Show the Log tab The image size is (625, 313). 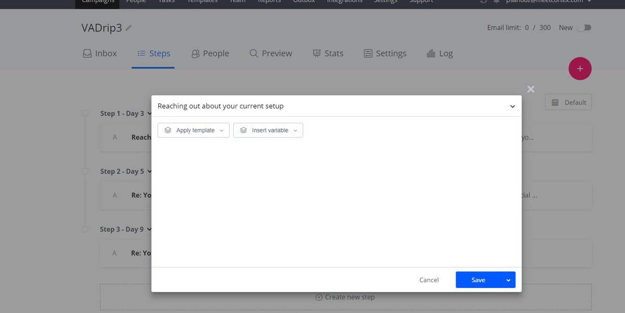click(440, 53)
